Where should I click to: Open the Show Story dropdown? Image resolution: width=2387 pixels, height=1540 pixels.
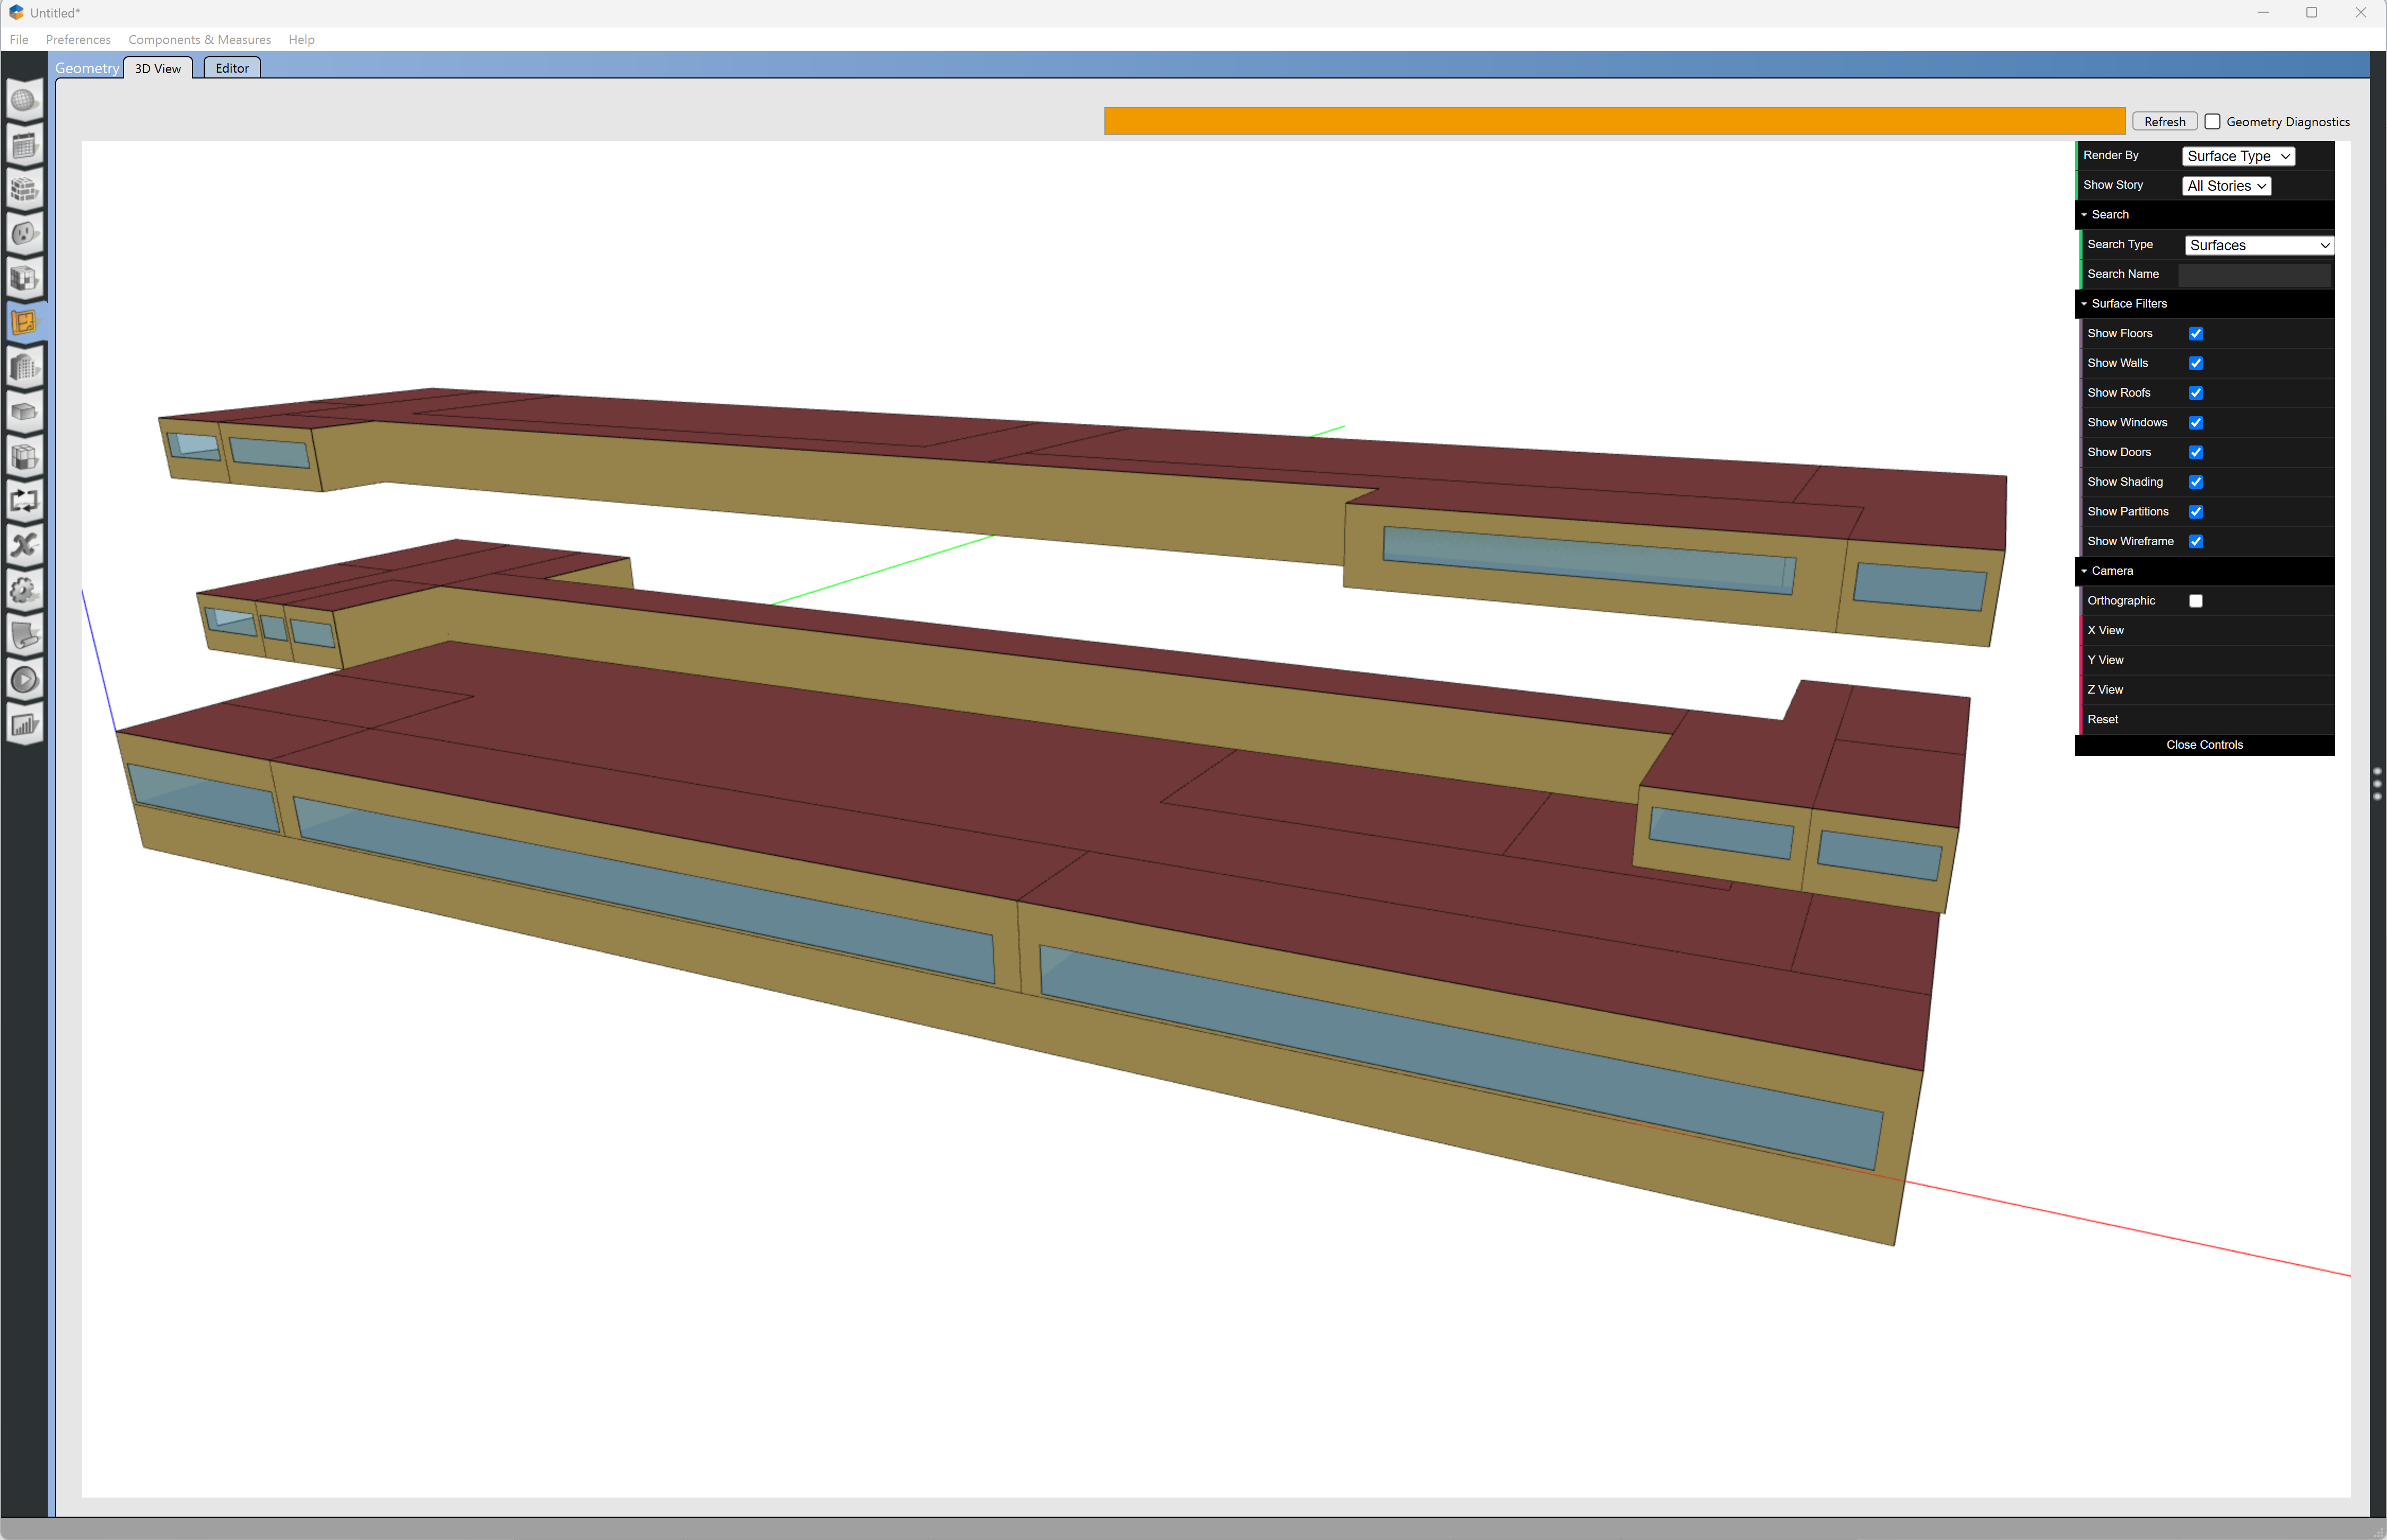[2226, 186]
